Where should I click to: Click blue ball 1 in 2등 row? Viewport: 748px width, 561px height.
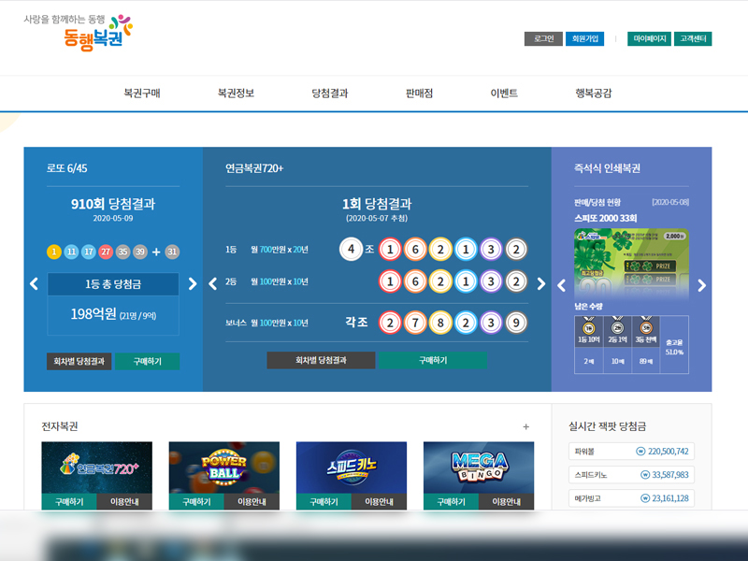(x=466, y=281)
